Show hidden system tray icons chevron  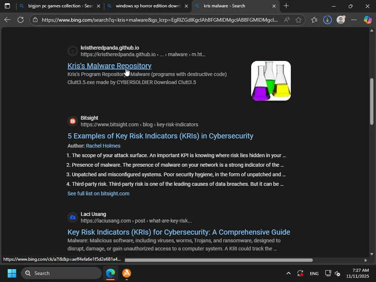(289, 273)
